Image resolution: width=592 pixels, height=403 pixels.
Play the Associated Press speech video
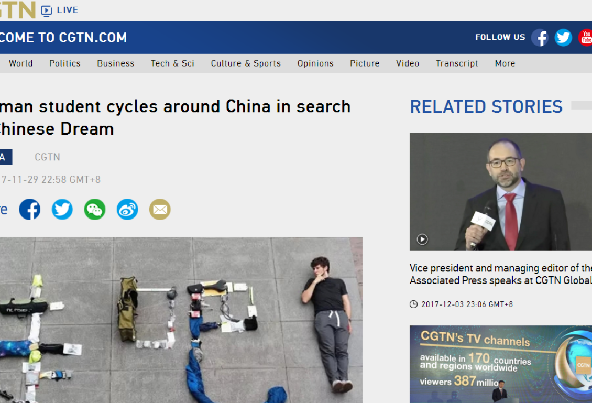click(x=422, y=239)
